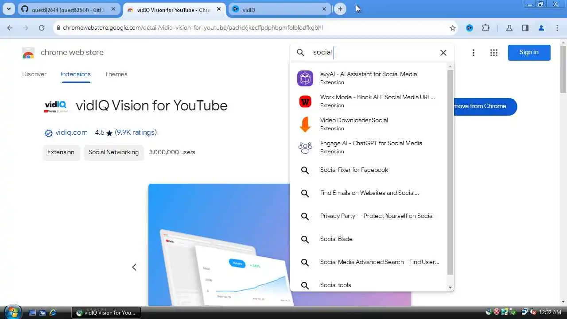567x319 pixels.
Task: Click the Sign in button
Action: [x=529, y=52]
